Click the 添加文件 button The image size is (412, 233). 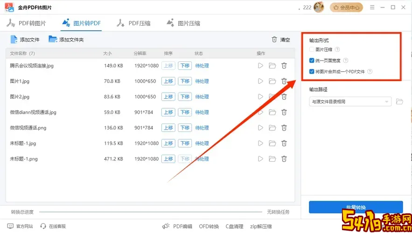(x=25, y=40)
